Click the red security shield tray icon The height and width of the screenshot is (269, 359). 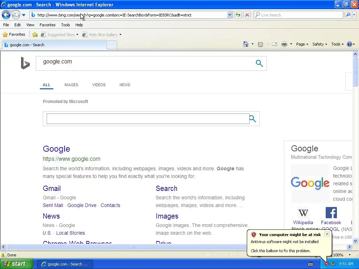click(326, 264)
